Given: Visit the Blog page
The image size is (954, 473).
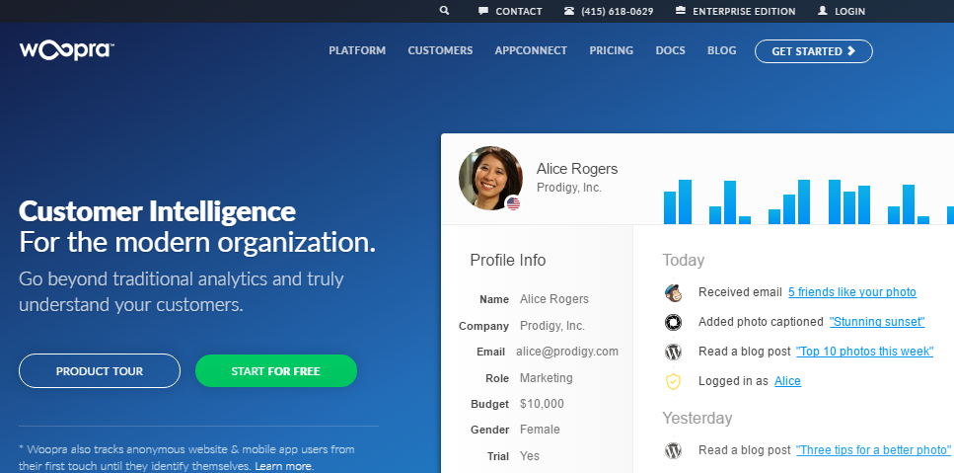Looking at the screenshot, I should tap(721, 50).
